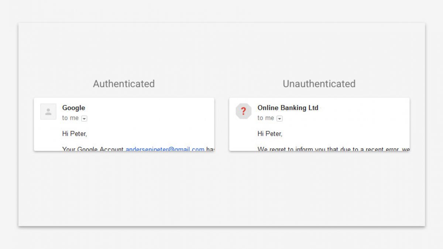Click the Google sender avatar placeholder icon
The height and width of the screenshot is (249, 443).
coord(48,111)
